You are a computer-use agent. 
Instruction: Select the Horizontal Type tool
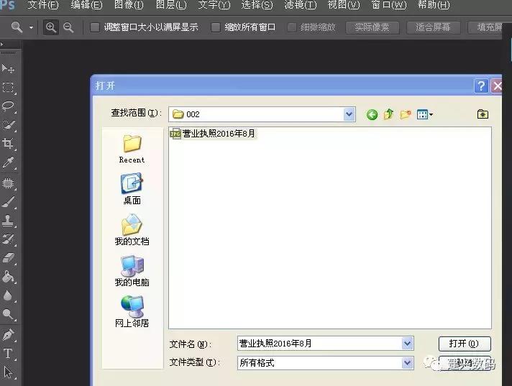tap(8, 354)
